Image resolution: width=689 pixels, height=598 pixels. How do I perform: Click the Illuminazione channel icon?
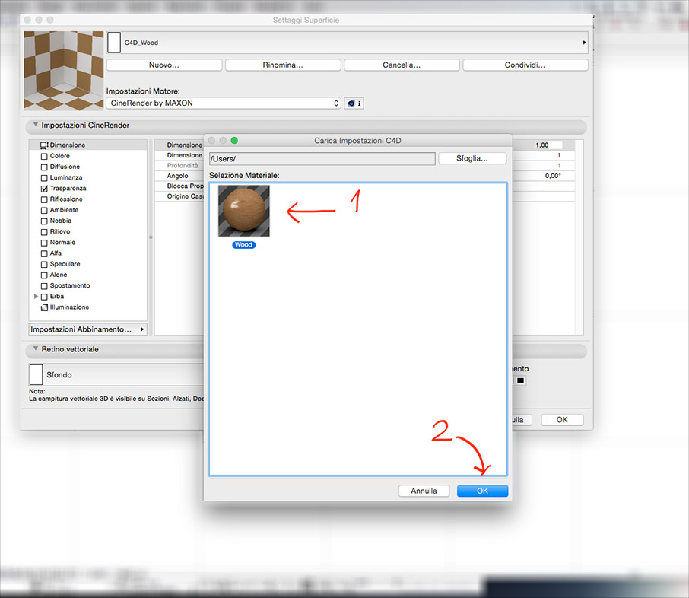click(x=44, y=307)
